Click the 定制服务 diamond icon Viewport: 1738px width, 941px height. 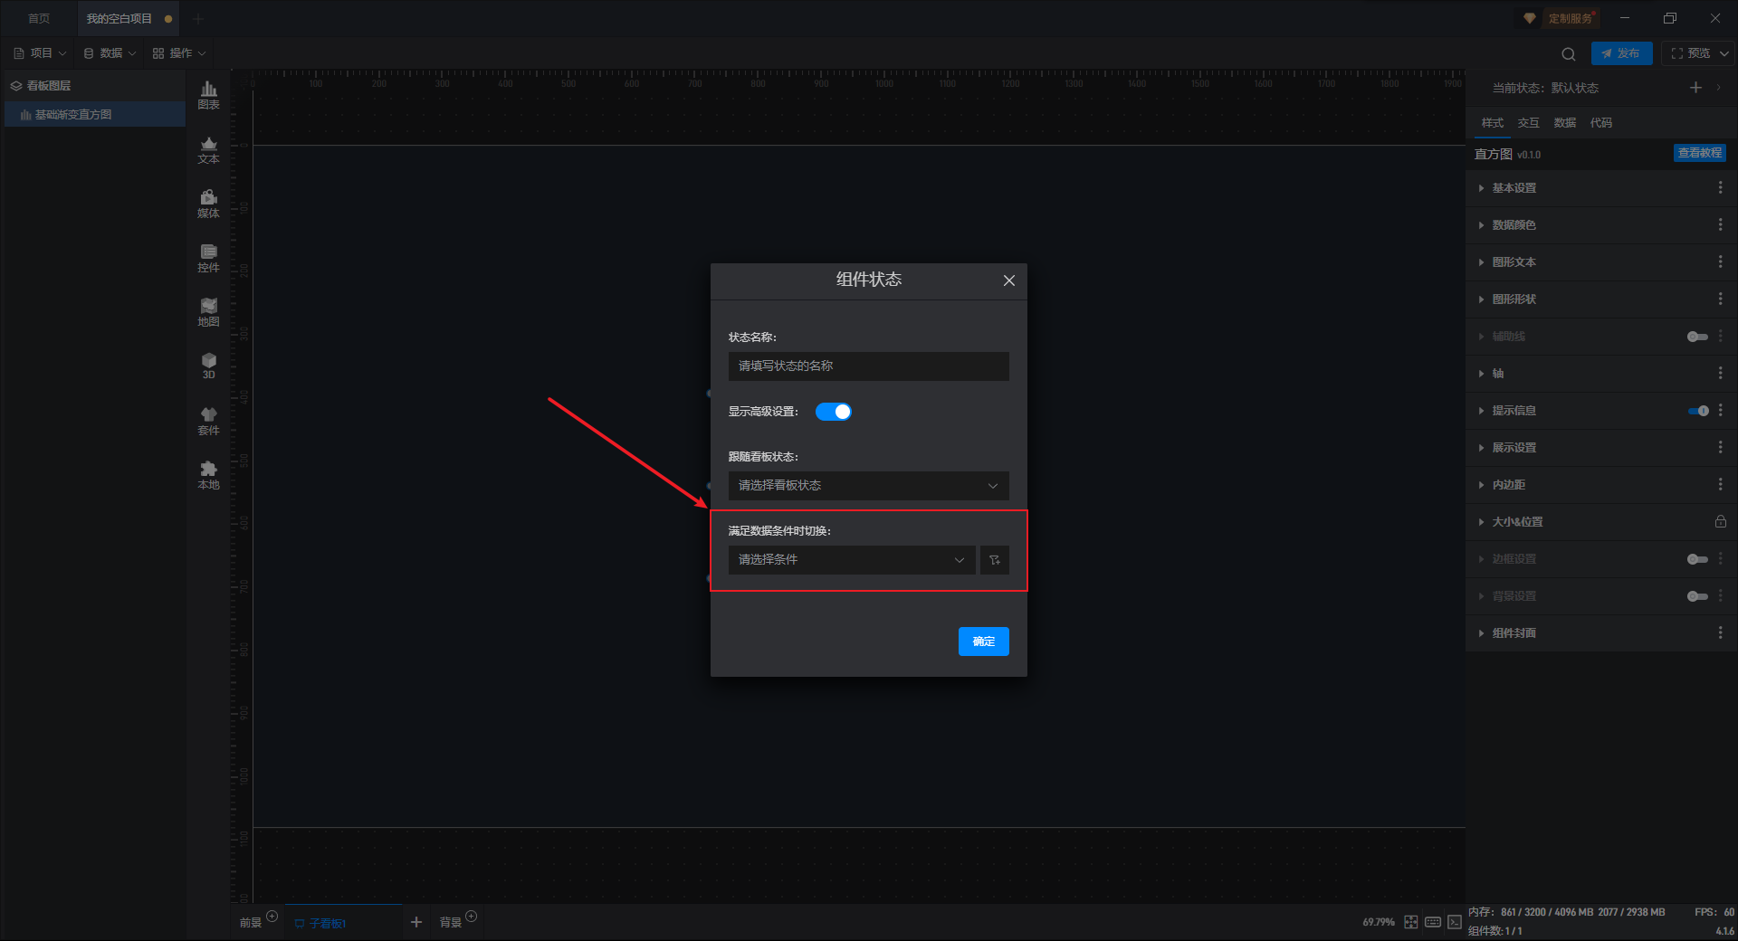pyautogui.click(x=1529, y=18)
